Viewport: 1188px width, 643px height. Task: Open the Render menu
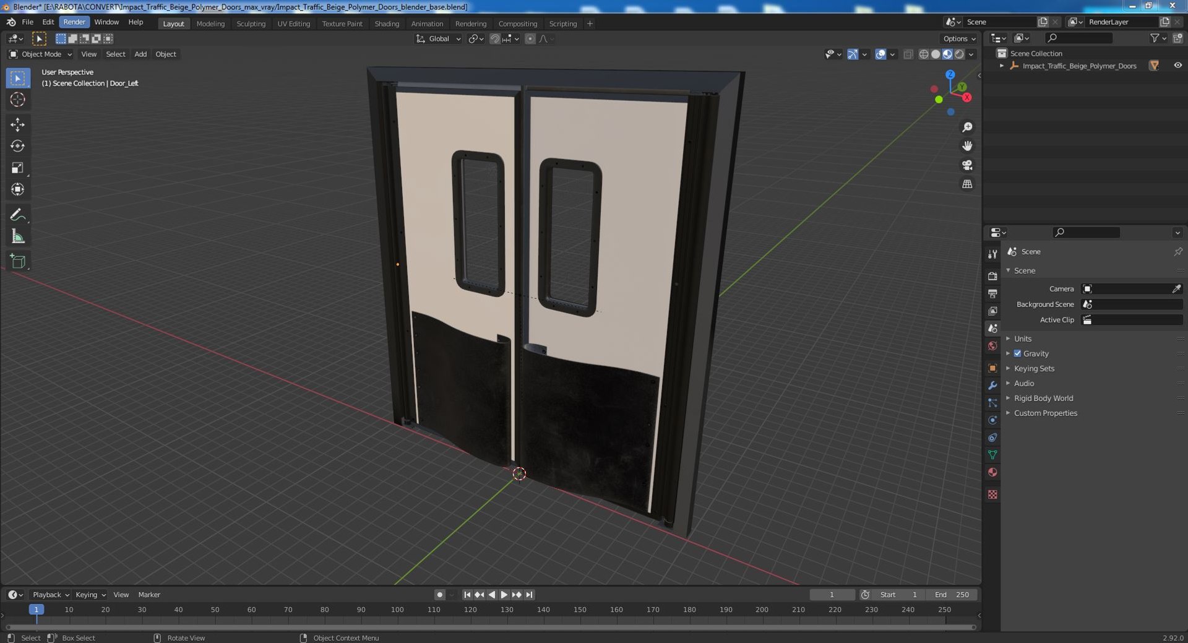point(74,22)
